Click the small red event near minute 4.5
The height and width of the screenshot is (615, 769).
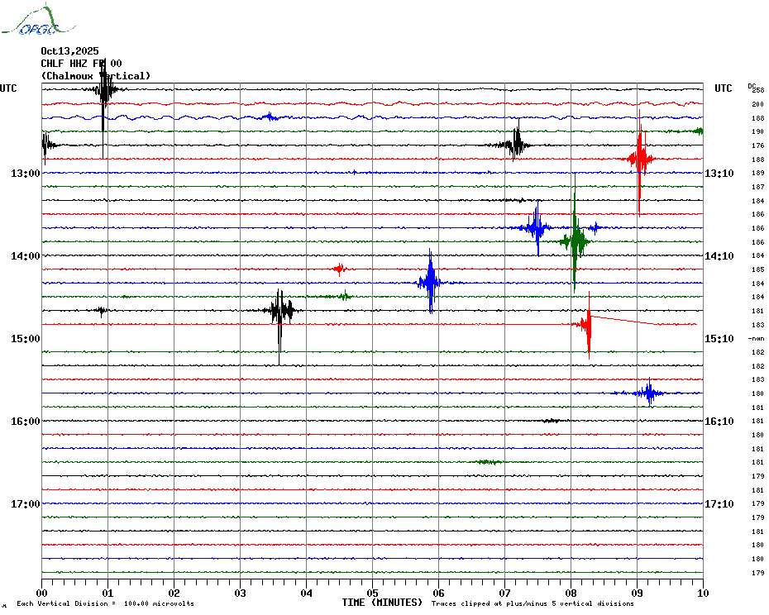pos(339,269)
